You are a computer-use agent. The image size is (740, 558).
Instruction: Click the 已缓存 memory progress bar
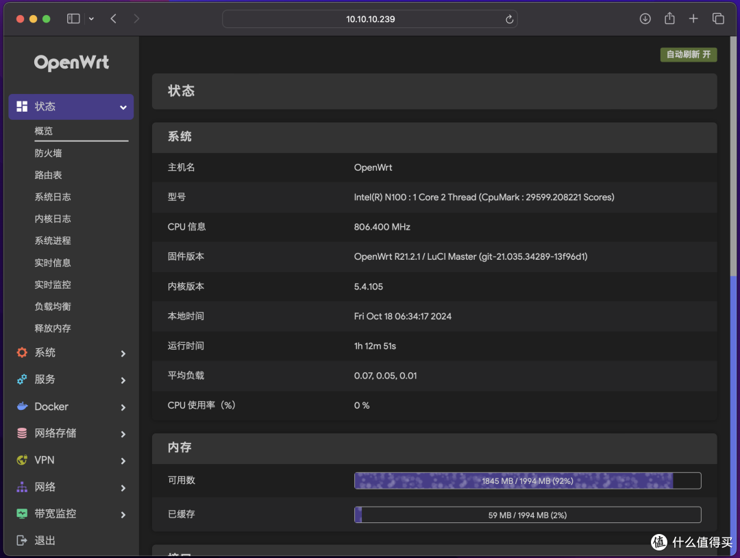tap(528, 515)
